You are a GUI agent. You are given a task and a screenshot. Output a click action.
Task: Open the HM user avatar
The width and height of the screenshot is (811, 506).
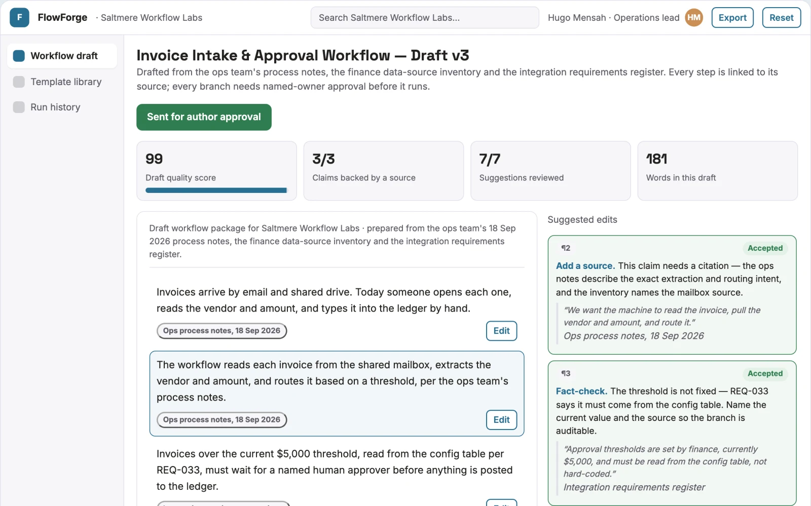pyautogui.click(x=694, y=18)
